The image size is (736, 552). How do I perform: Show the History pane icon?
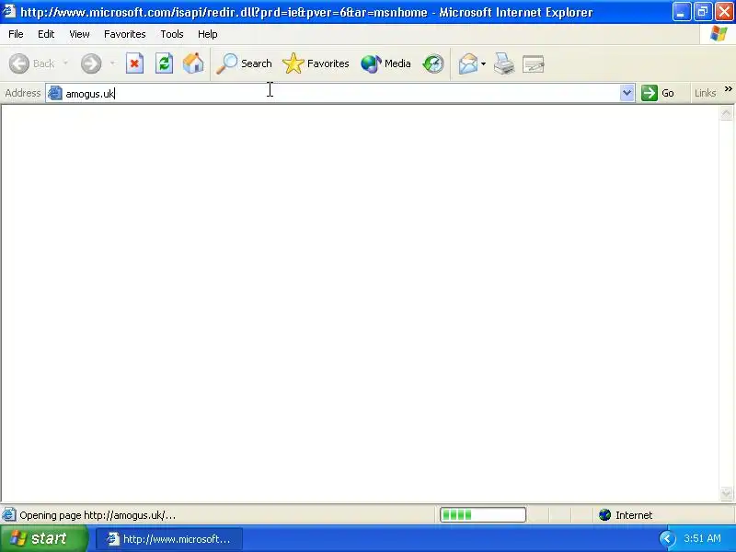pyautogui.click(x=432, y=63)
